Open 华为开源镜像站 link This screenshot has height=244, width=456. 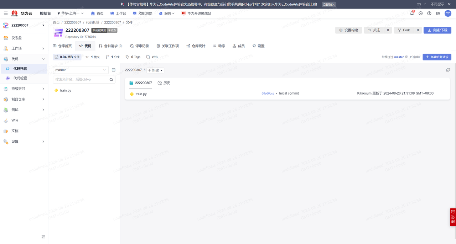pos(196,13)
